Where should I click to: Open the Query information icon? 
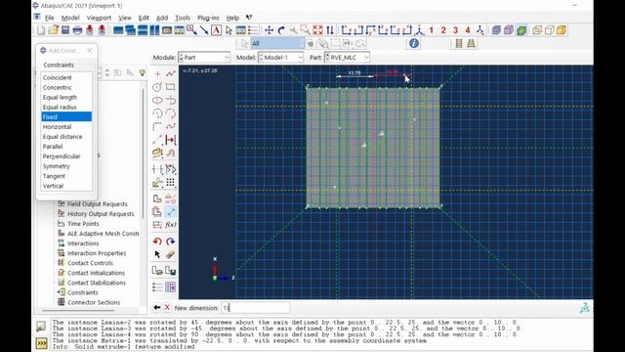click(x=414, y=43)
